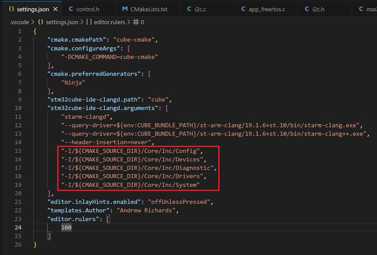The height and width of the screenshot is (255, 377).
Task: Click the "stm32cube-ide-clangd.arguments" key
Action: [x=103, y=108]
